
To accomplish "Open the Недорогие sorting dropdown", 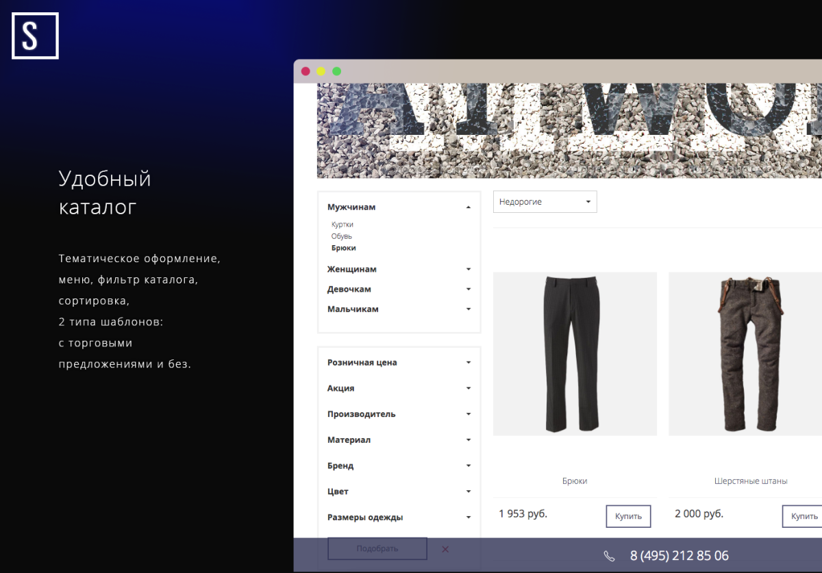I will click(545, 202).
